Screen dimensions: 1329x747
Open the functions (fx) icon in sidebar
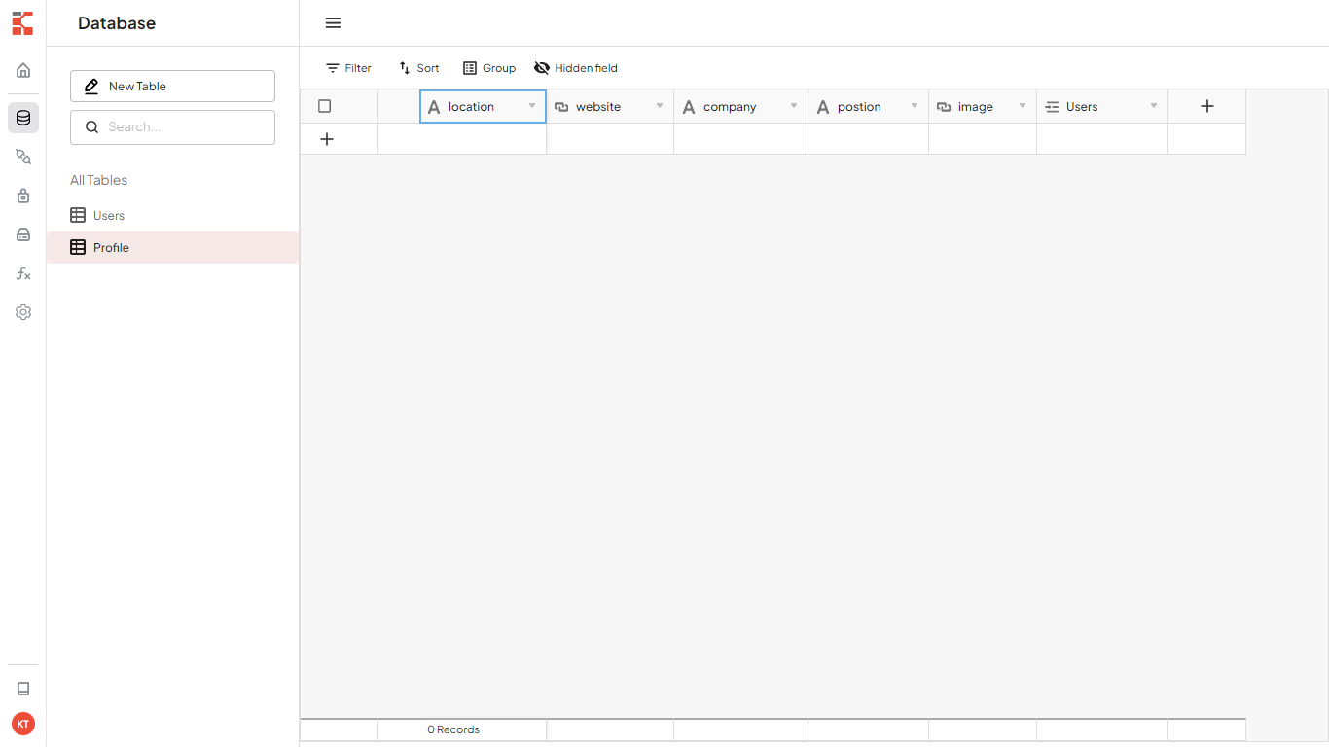23,274
